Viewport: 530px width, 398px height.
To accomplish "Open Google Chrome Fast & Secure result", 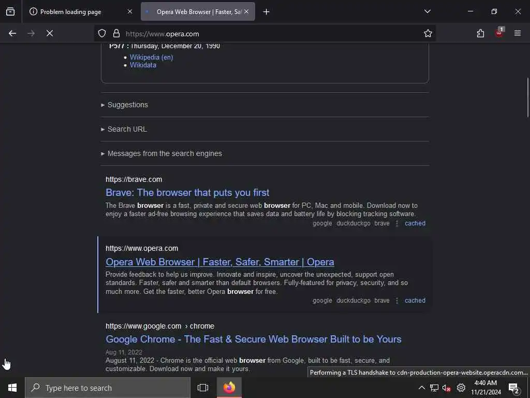I will (x=254, y=339).
